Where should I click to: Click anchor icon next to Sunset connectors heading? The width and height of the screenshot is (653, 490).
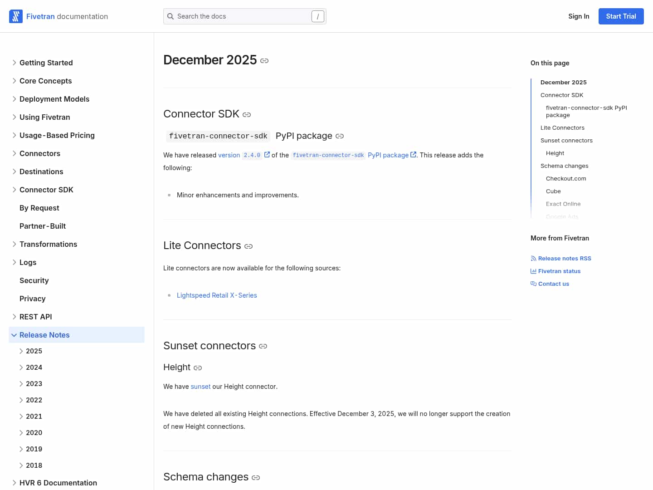point(263,346)
